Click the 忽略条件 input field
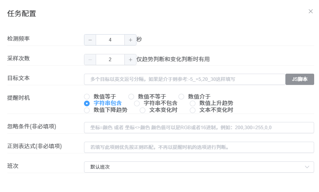The width and height of the screenshot is (319, 192). click(x=199, y=128)
